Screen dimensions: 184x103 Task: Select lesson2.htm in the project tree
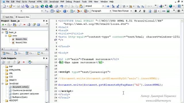(x=21, y=43)
